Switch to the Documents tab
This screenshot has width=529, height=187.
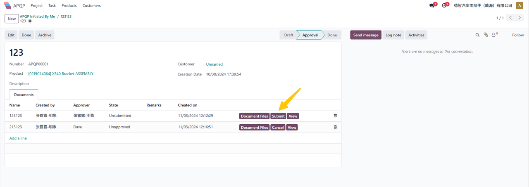click(x=24, y=95)
